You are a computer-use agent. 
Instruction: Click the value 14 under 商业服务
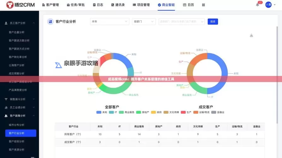[x=139, y=134]
